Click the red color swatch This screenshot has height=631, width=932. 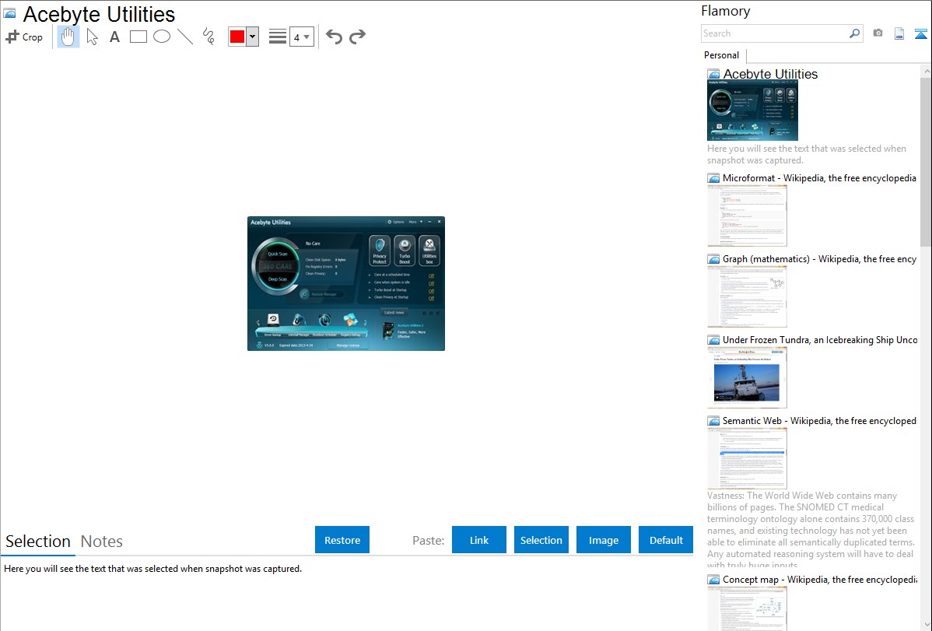coord(237,37)
